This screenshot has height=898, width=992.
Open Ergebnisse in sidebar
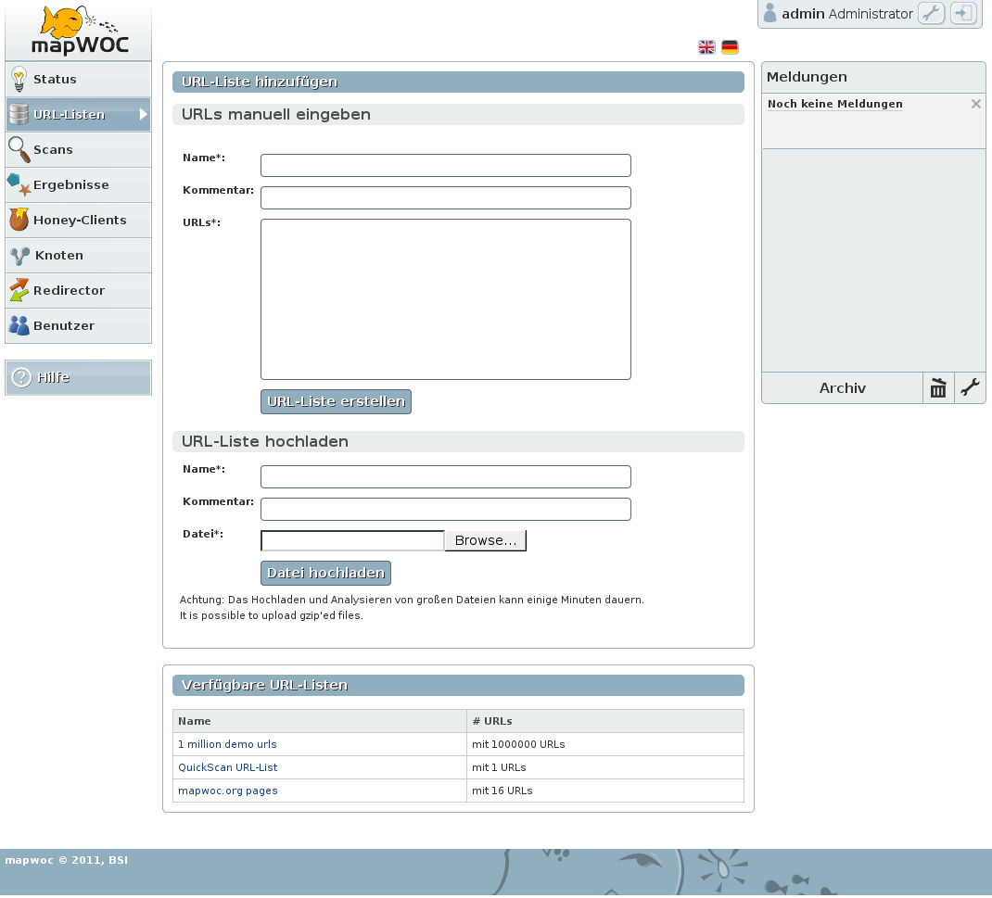78,185
